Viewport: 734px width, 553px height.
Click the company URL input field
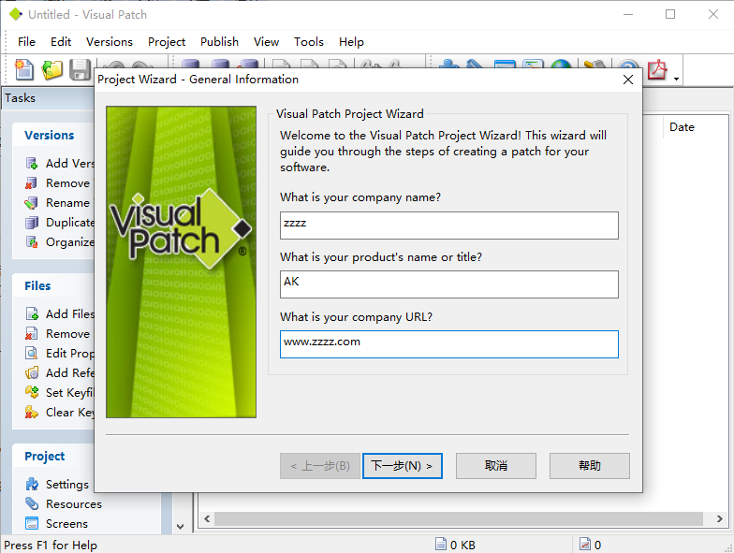click(449, 344)
